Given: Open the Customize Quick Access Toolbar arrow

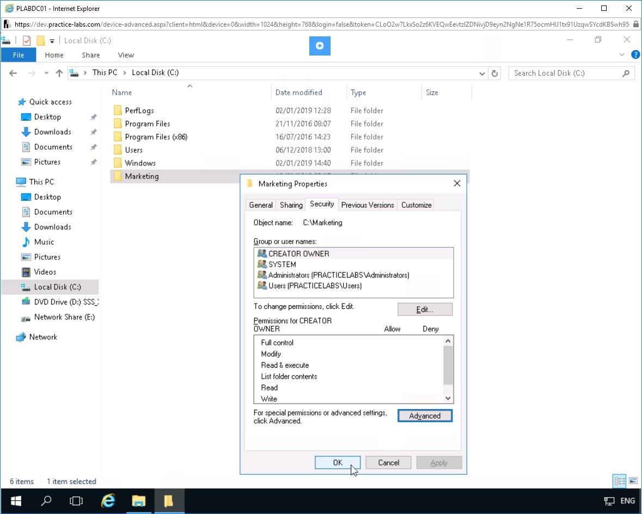Looking at the screenshot, I should 52,41.
